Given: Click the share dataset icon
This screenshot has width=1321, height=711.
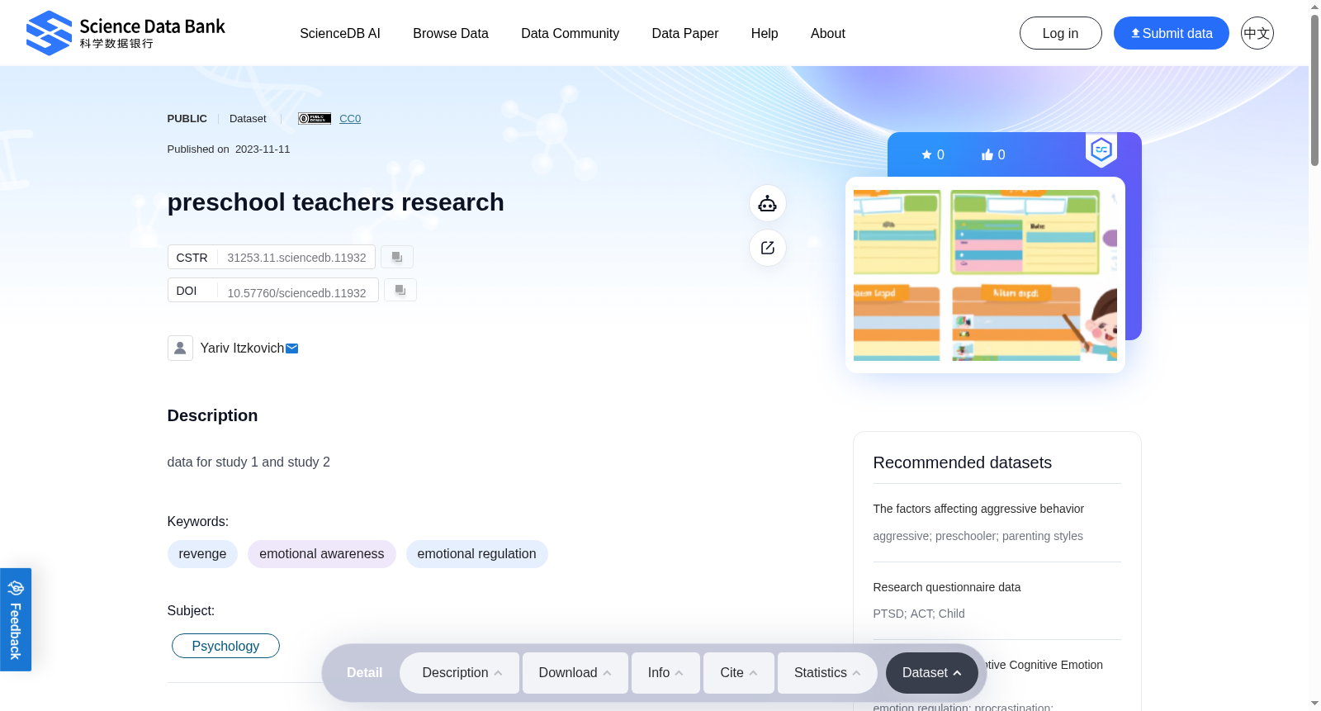Looking at the screenshot, I should 768,248.
